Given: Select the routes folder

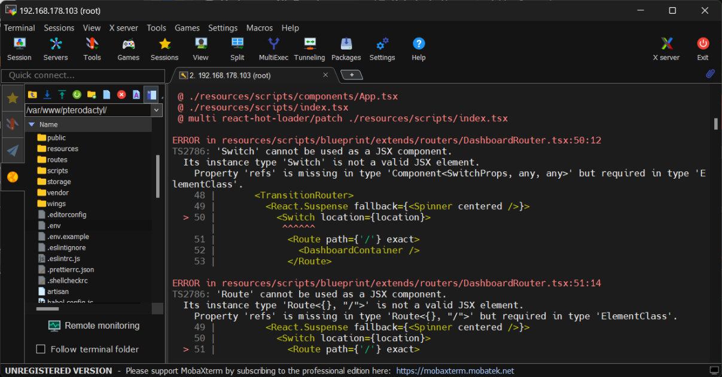Looking at the screenshot, I should (53, 160).
